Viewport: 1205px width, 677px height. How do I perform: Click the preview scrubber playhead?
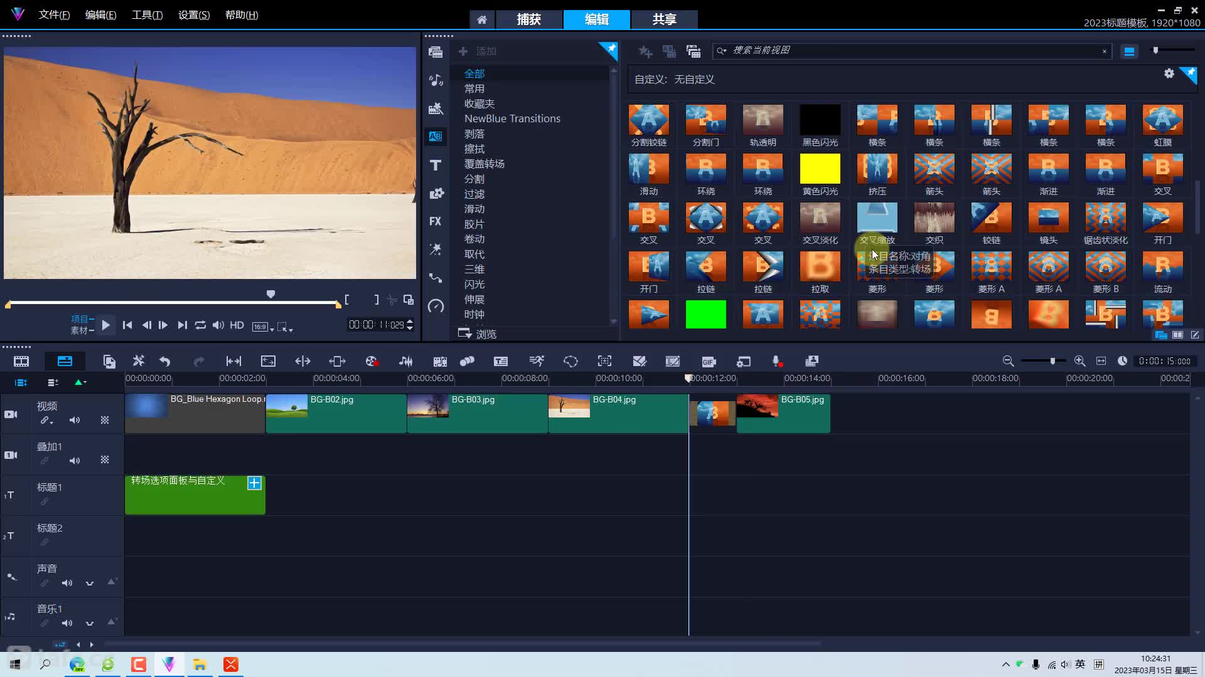click(x=270, y=294)
